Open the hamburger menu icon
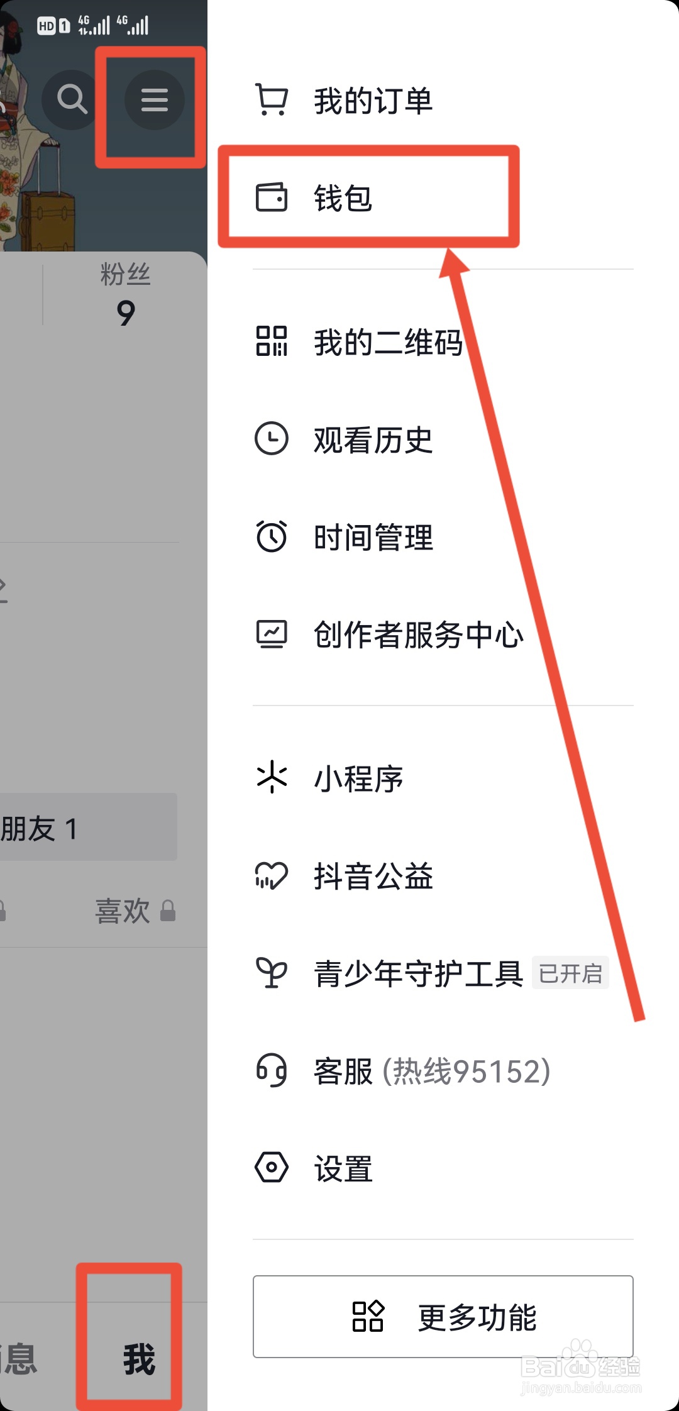This screenshot has width=679, height=1411. [154, 100]
